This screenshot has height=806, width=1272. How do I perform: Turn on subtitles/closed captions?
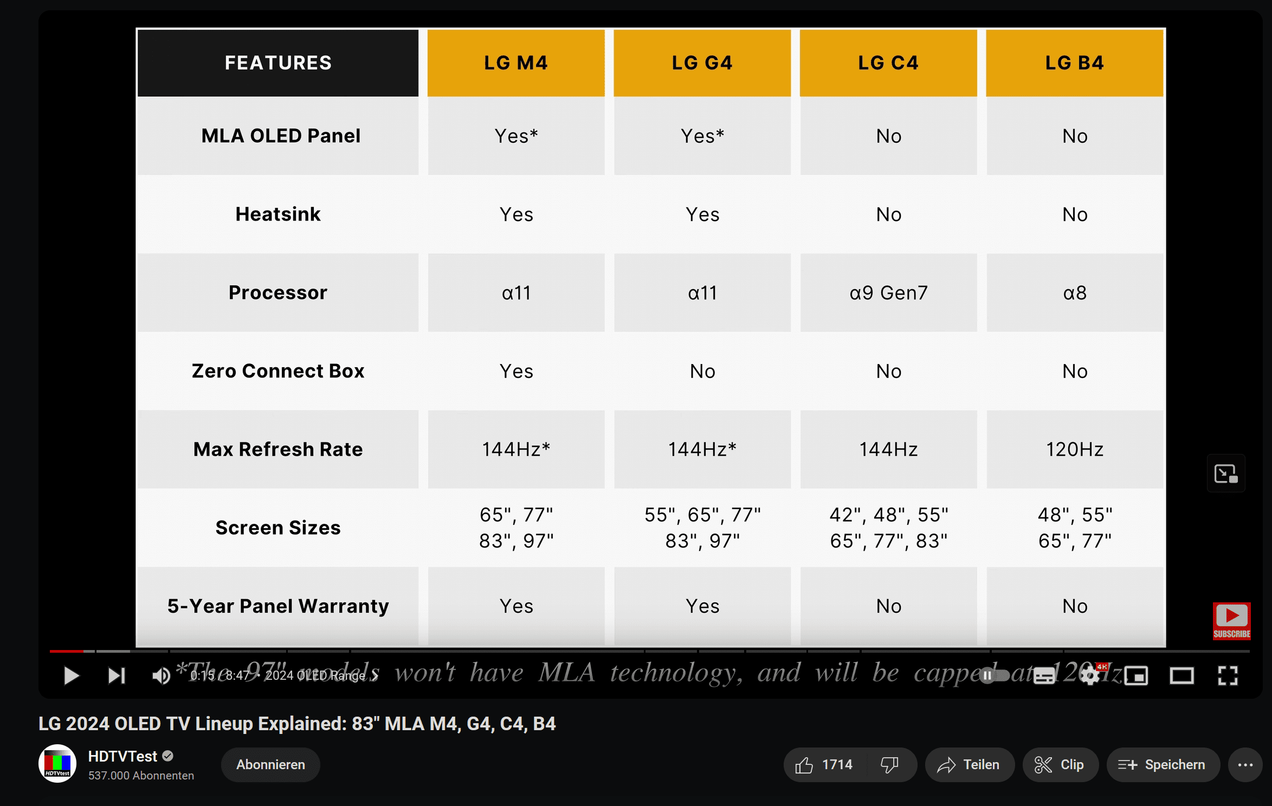point(1044,675)
